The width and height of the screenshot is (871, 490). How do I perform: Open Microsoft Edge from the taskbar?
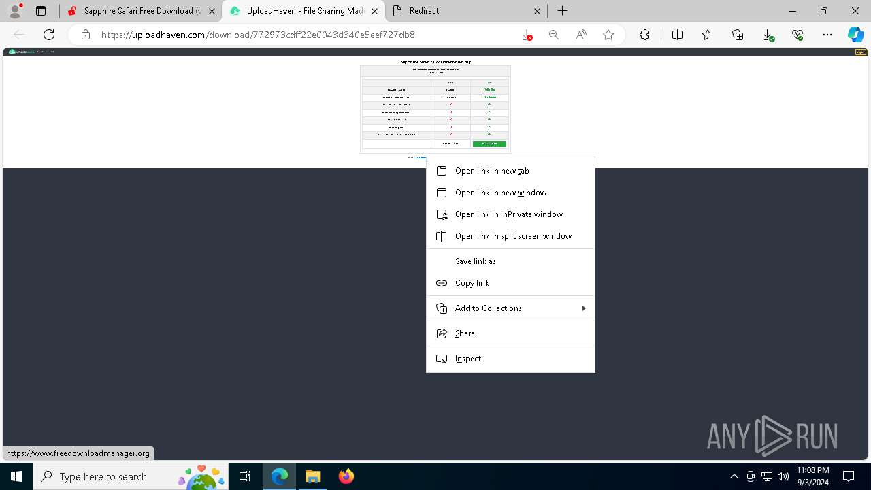tap(280, 476)
